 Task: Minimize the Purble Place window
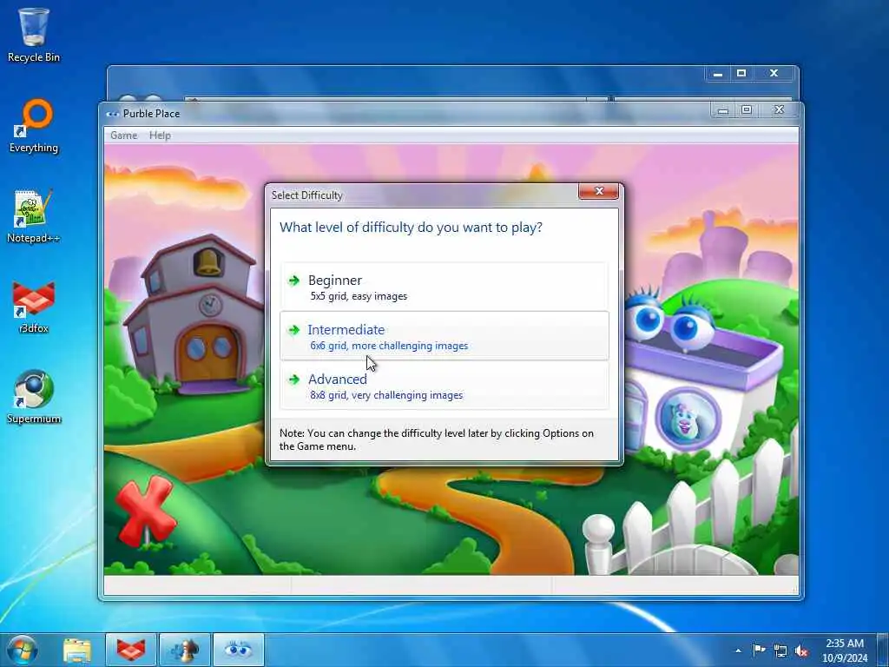(723, 110)
